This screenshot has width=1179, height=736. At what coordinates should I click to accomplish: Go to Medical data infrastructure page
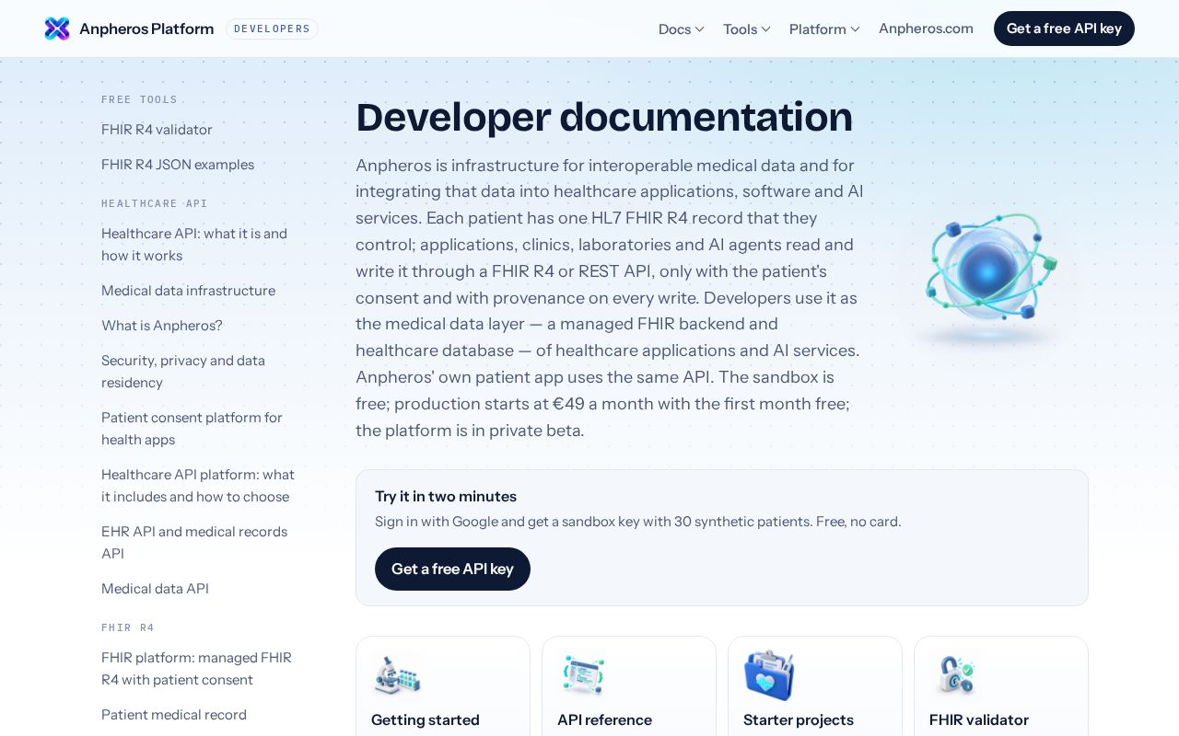coord(188,291)
